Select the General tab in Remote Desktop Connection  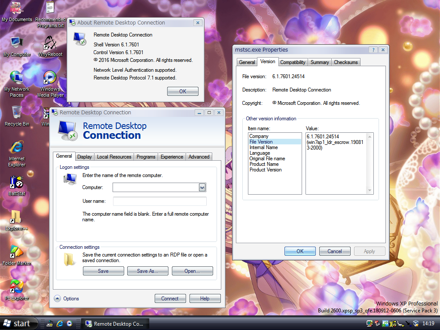pos(64,156)
